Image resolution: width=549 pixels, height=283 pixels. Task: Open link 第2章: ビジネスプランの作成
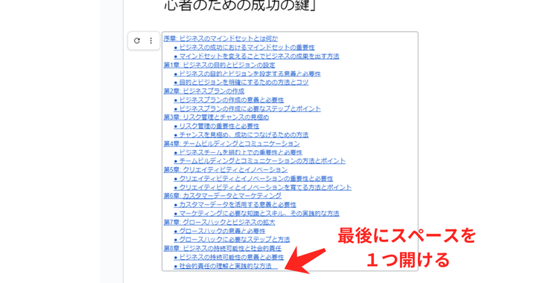(204, 91)
